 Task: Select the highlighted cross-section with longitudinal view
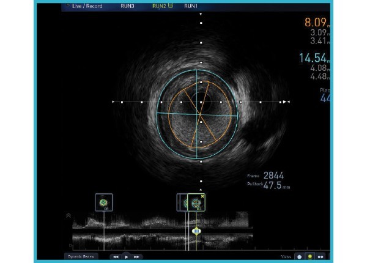[310, 257]
